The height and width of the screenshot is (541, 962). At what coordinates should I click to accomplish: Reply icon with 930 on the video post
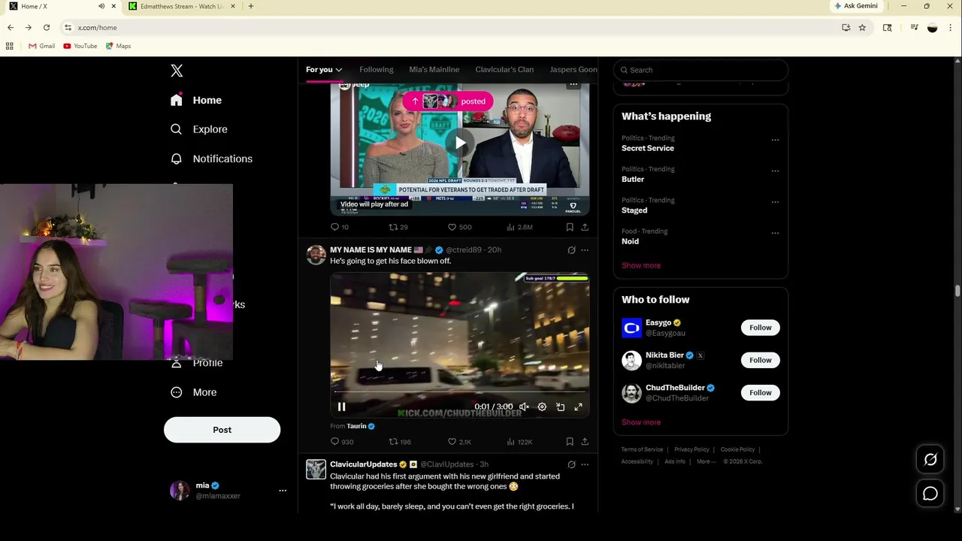pos(342,442)
